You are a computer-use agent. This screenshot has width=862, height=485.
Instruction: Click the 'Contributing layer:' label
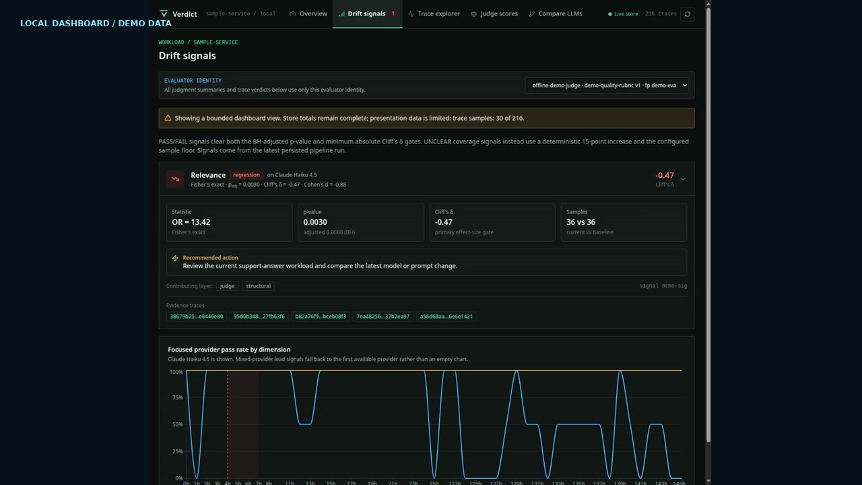[x=189, y=286]
